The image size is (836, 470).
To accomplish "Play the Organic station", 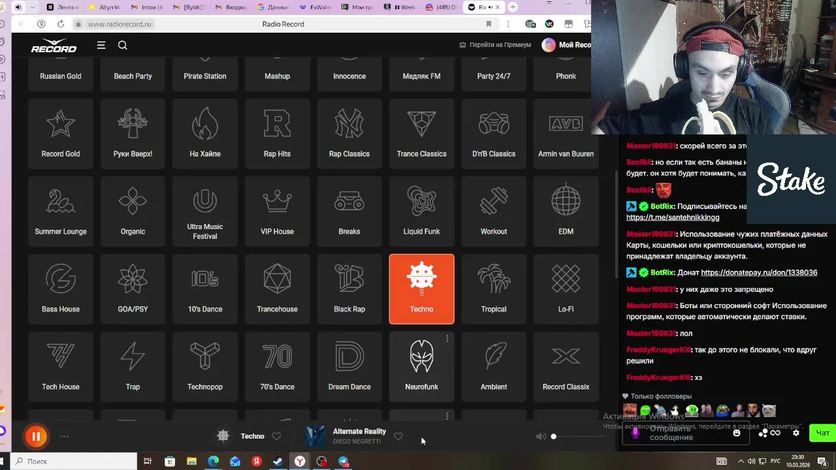I will pos(133,211).
